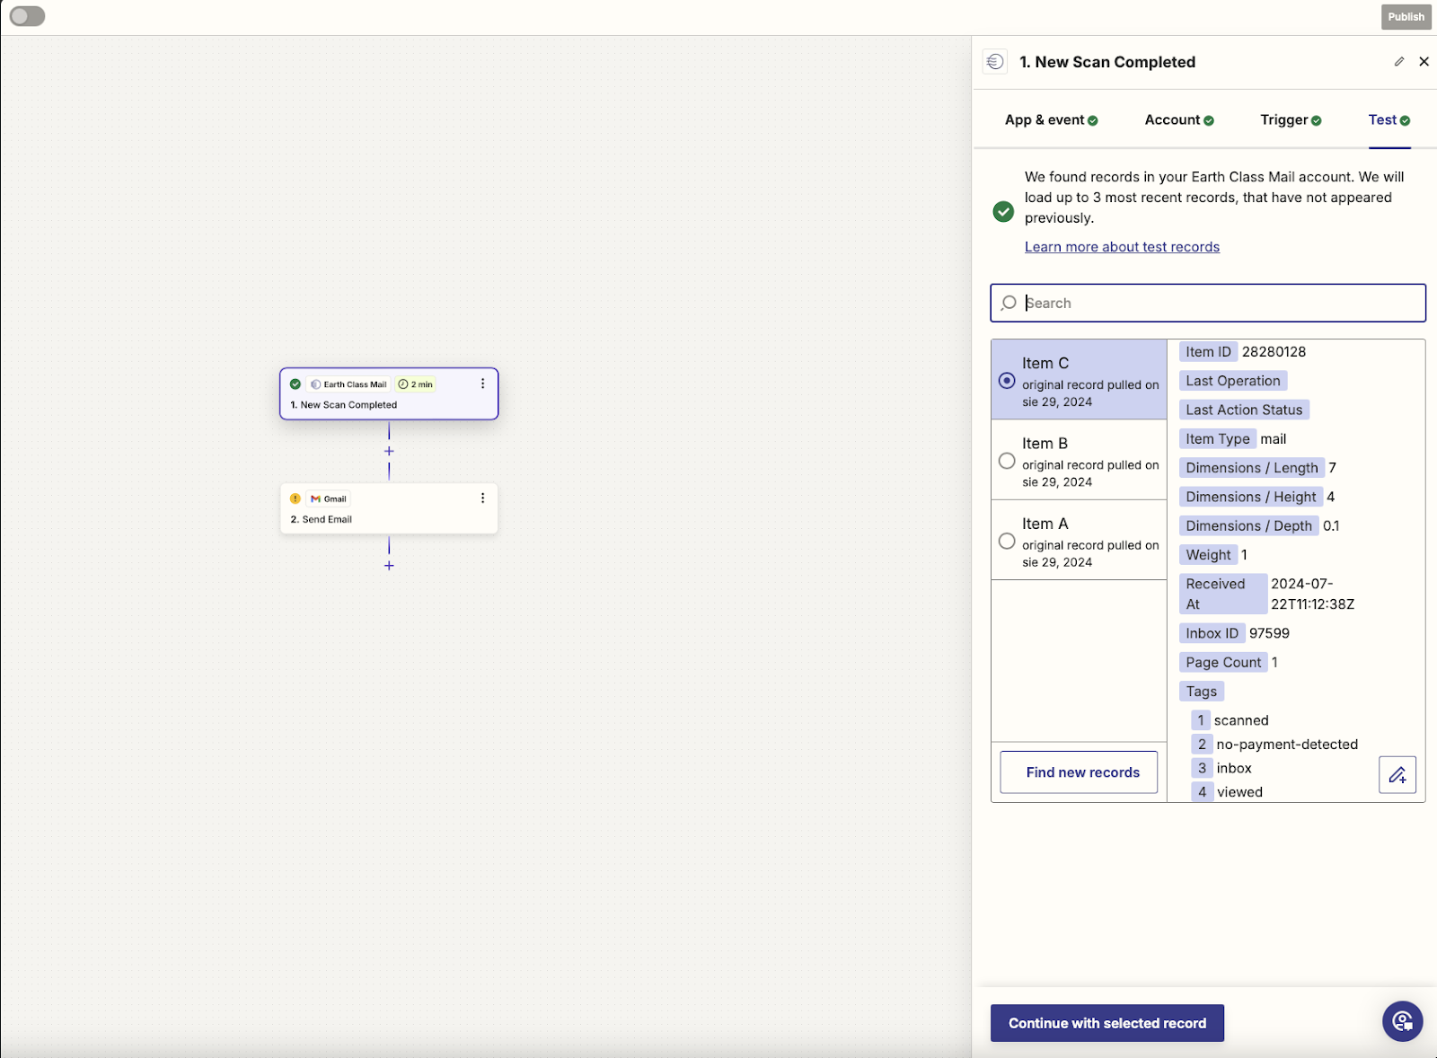Click the edit record pencil-plus icon
This screenshot has height=1058, width=1437.
tap(1397, 775)
